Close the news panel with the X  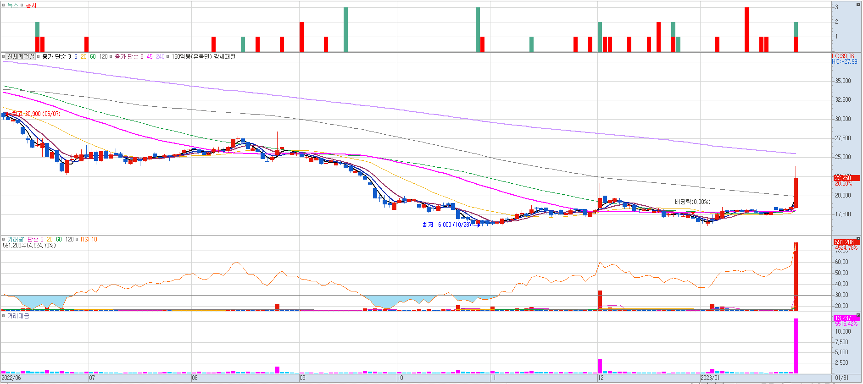pyautogui.click(x=858, y=5)
